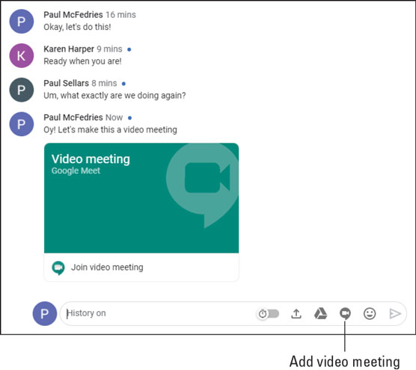
Task: Click the message "Okay, let's do this!"
Action: [x=77, y=27]
